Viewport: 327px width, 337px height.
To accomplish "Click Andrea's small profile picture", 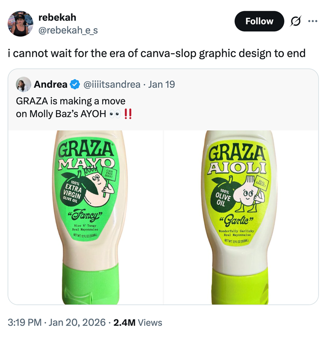I will (23, 85).
